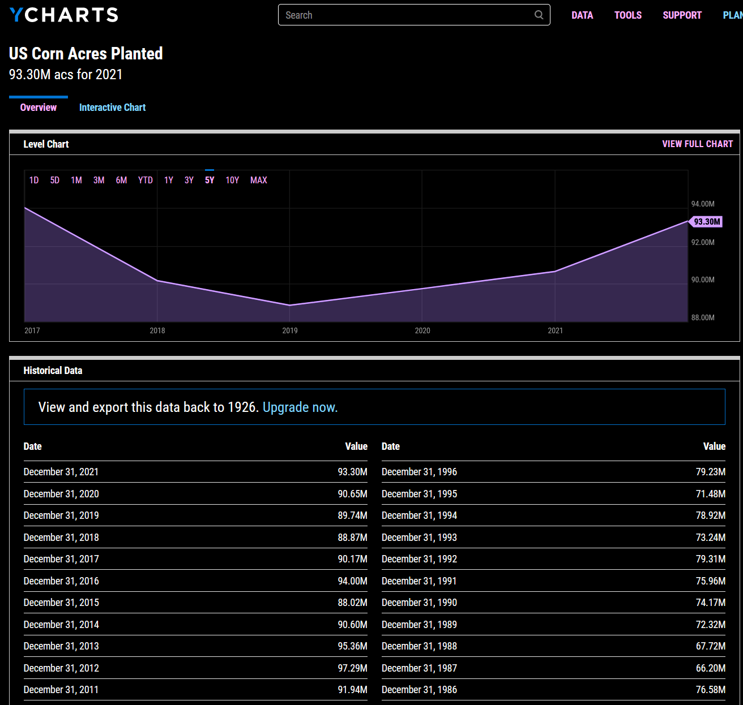Click the 94.00M y-axis label

point(703,204)
